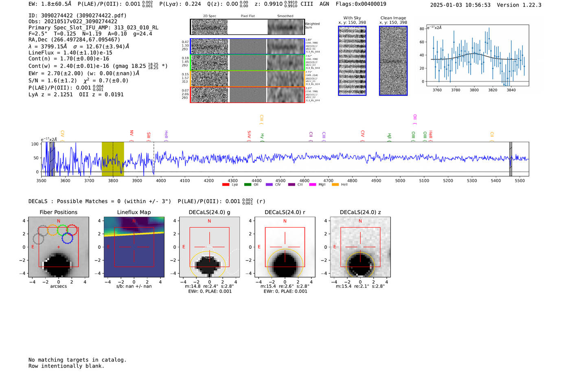Screen dimensions: 570x388
Task: Open the DECaLS z-band image
Action: point(360,248)
